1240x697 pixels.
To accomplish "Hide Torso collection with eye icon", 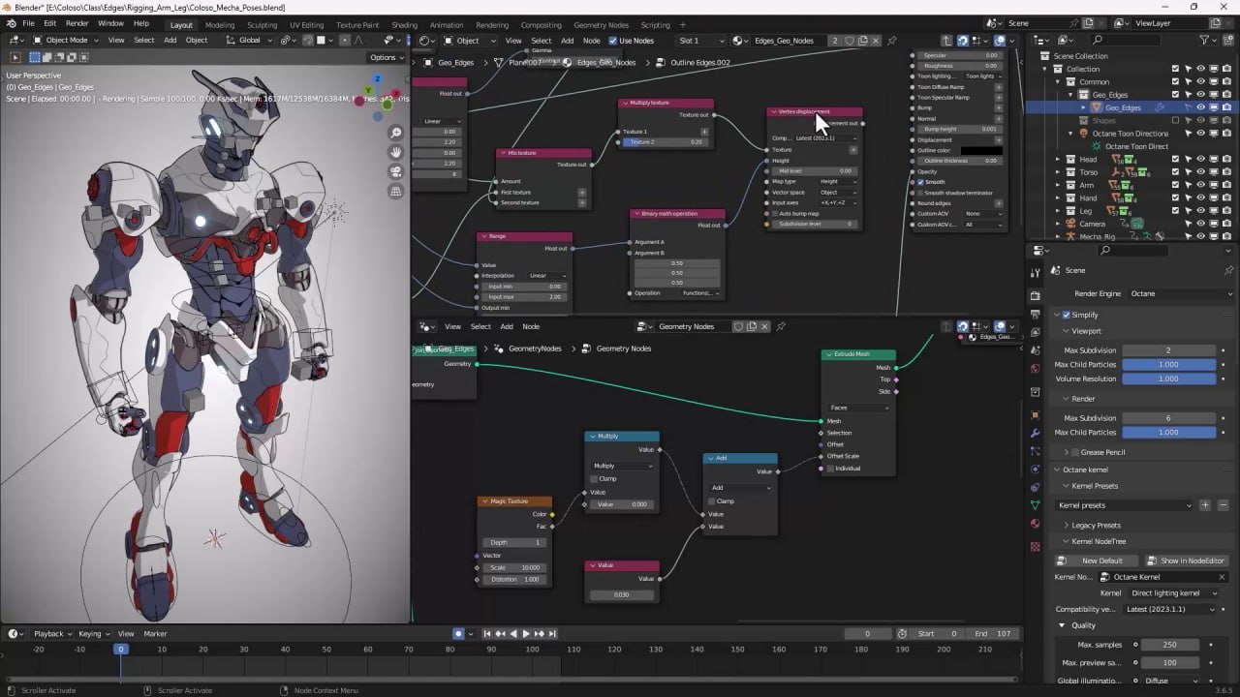I will [x=1200, y=172].
